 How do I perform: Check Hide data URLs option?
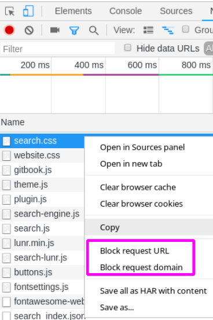128,47
